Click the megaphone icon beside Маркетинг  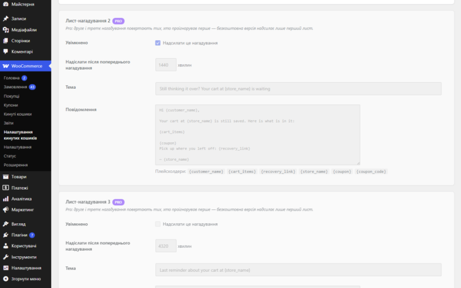tap(5, 209)
